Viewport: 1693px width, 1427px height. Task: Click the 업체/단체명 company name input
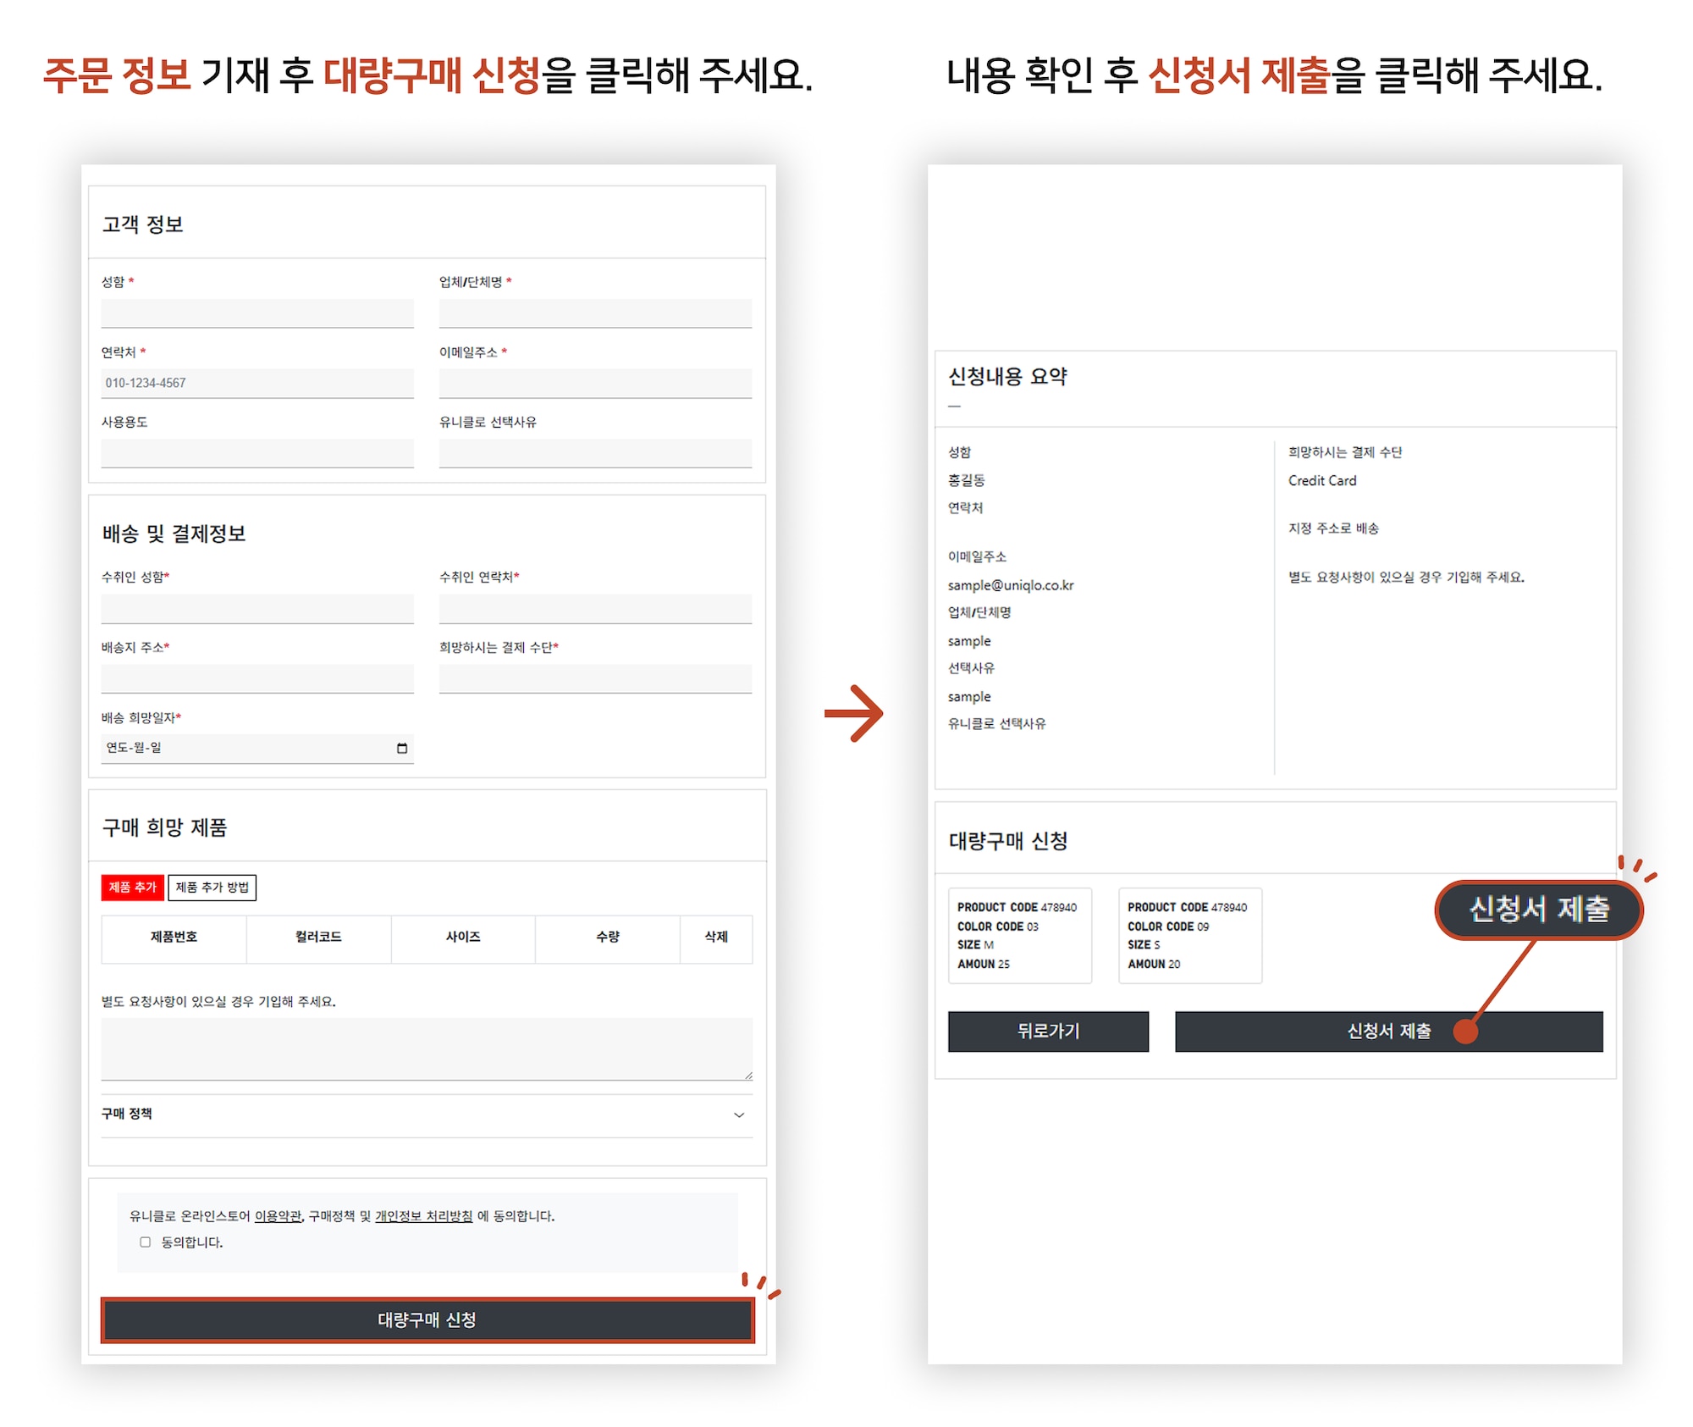click(594, 313)
